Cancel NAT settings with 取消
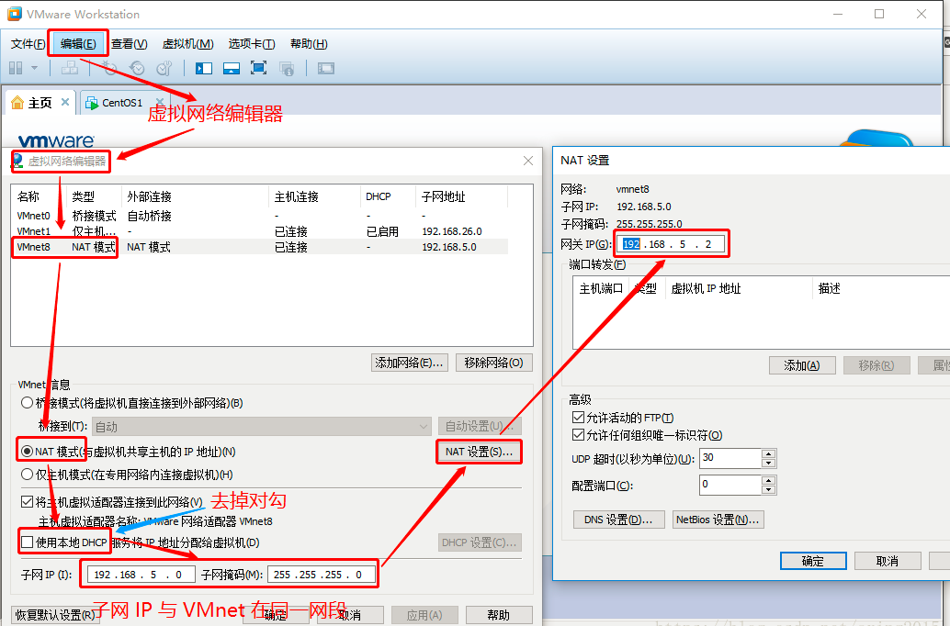The width and height of the screenshot is (950, 626). point(888,561)
